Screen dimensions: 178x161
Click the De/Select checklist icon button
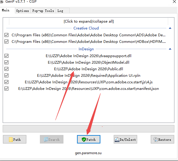[125, 139]
